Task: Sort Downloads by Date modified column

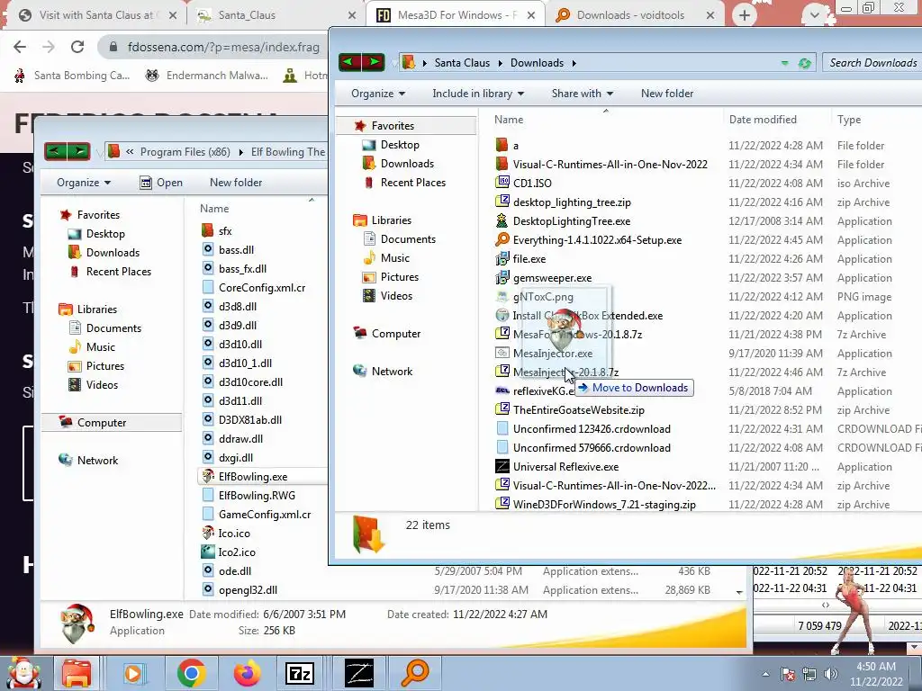Action: coord(763,120)
